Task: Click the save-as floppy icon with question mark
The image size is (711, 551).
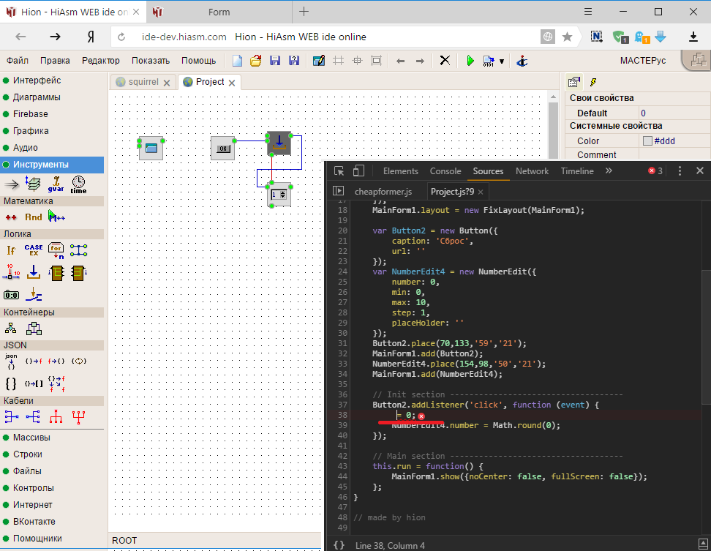Action: click(294, 60)
